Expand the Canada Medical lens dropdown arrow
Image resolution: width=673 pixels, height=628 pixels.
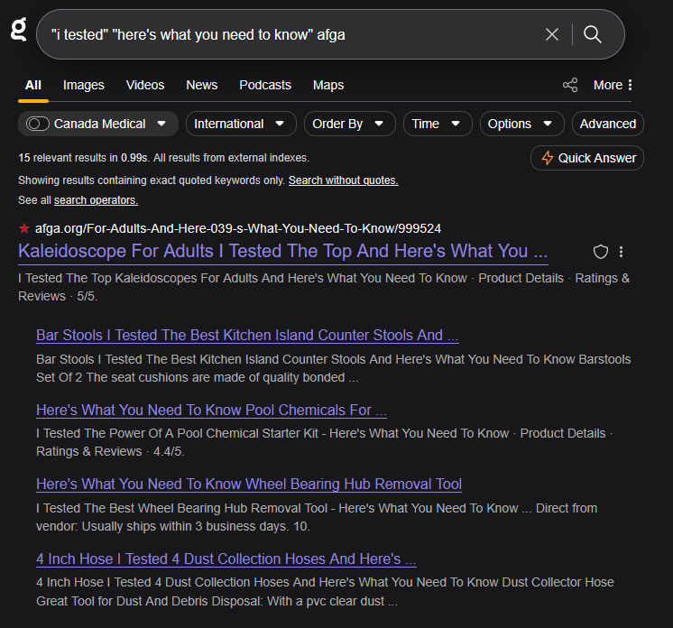click(161, 124)
